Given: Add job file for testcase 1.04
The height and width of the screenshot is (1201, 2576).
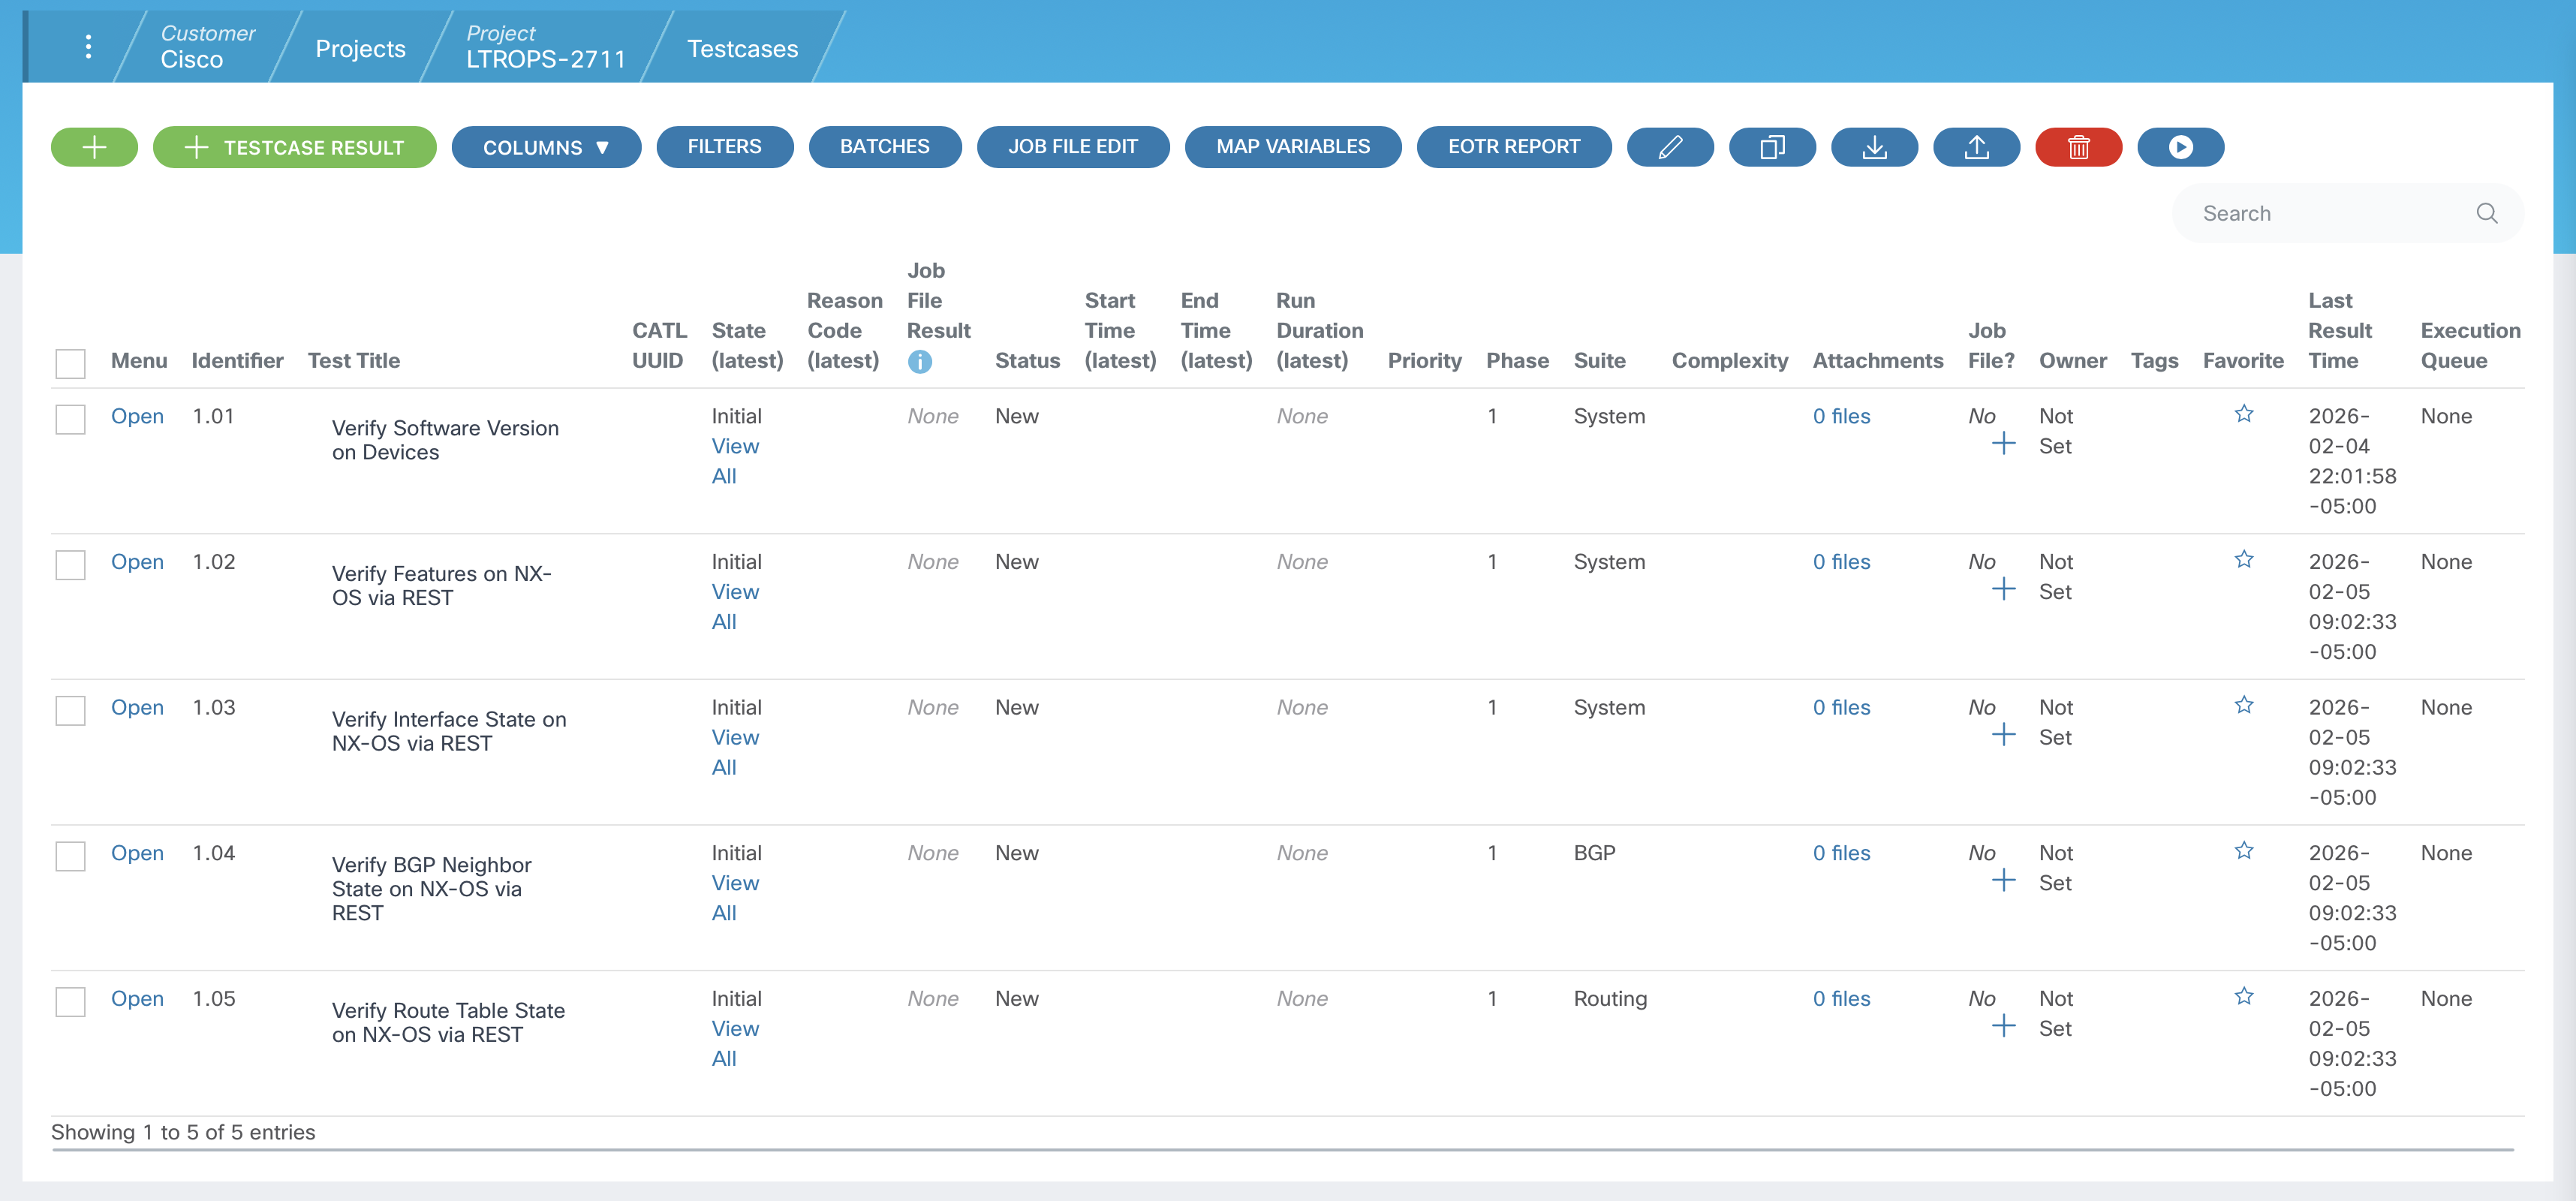Looking at the screenshot, I should [2003, 881].
